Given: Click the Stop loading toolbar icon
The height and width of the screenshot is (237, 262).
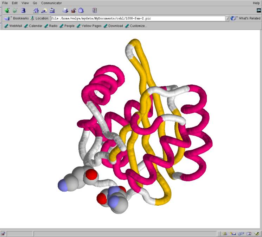Looking at the screenshot, I should click(x=94, y=11).
